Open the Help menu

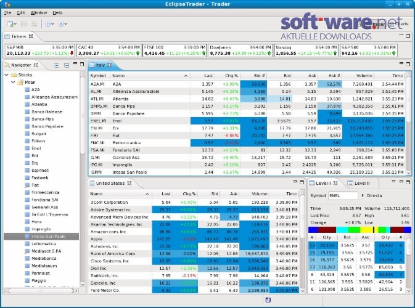[57, 12]
